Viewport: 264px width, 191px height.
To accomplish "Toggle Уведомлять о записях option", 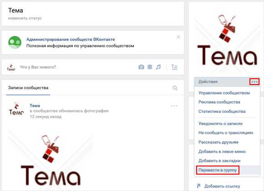I will pyautogui.click(x=220, y=124).
